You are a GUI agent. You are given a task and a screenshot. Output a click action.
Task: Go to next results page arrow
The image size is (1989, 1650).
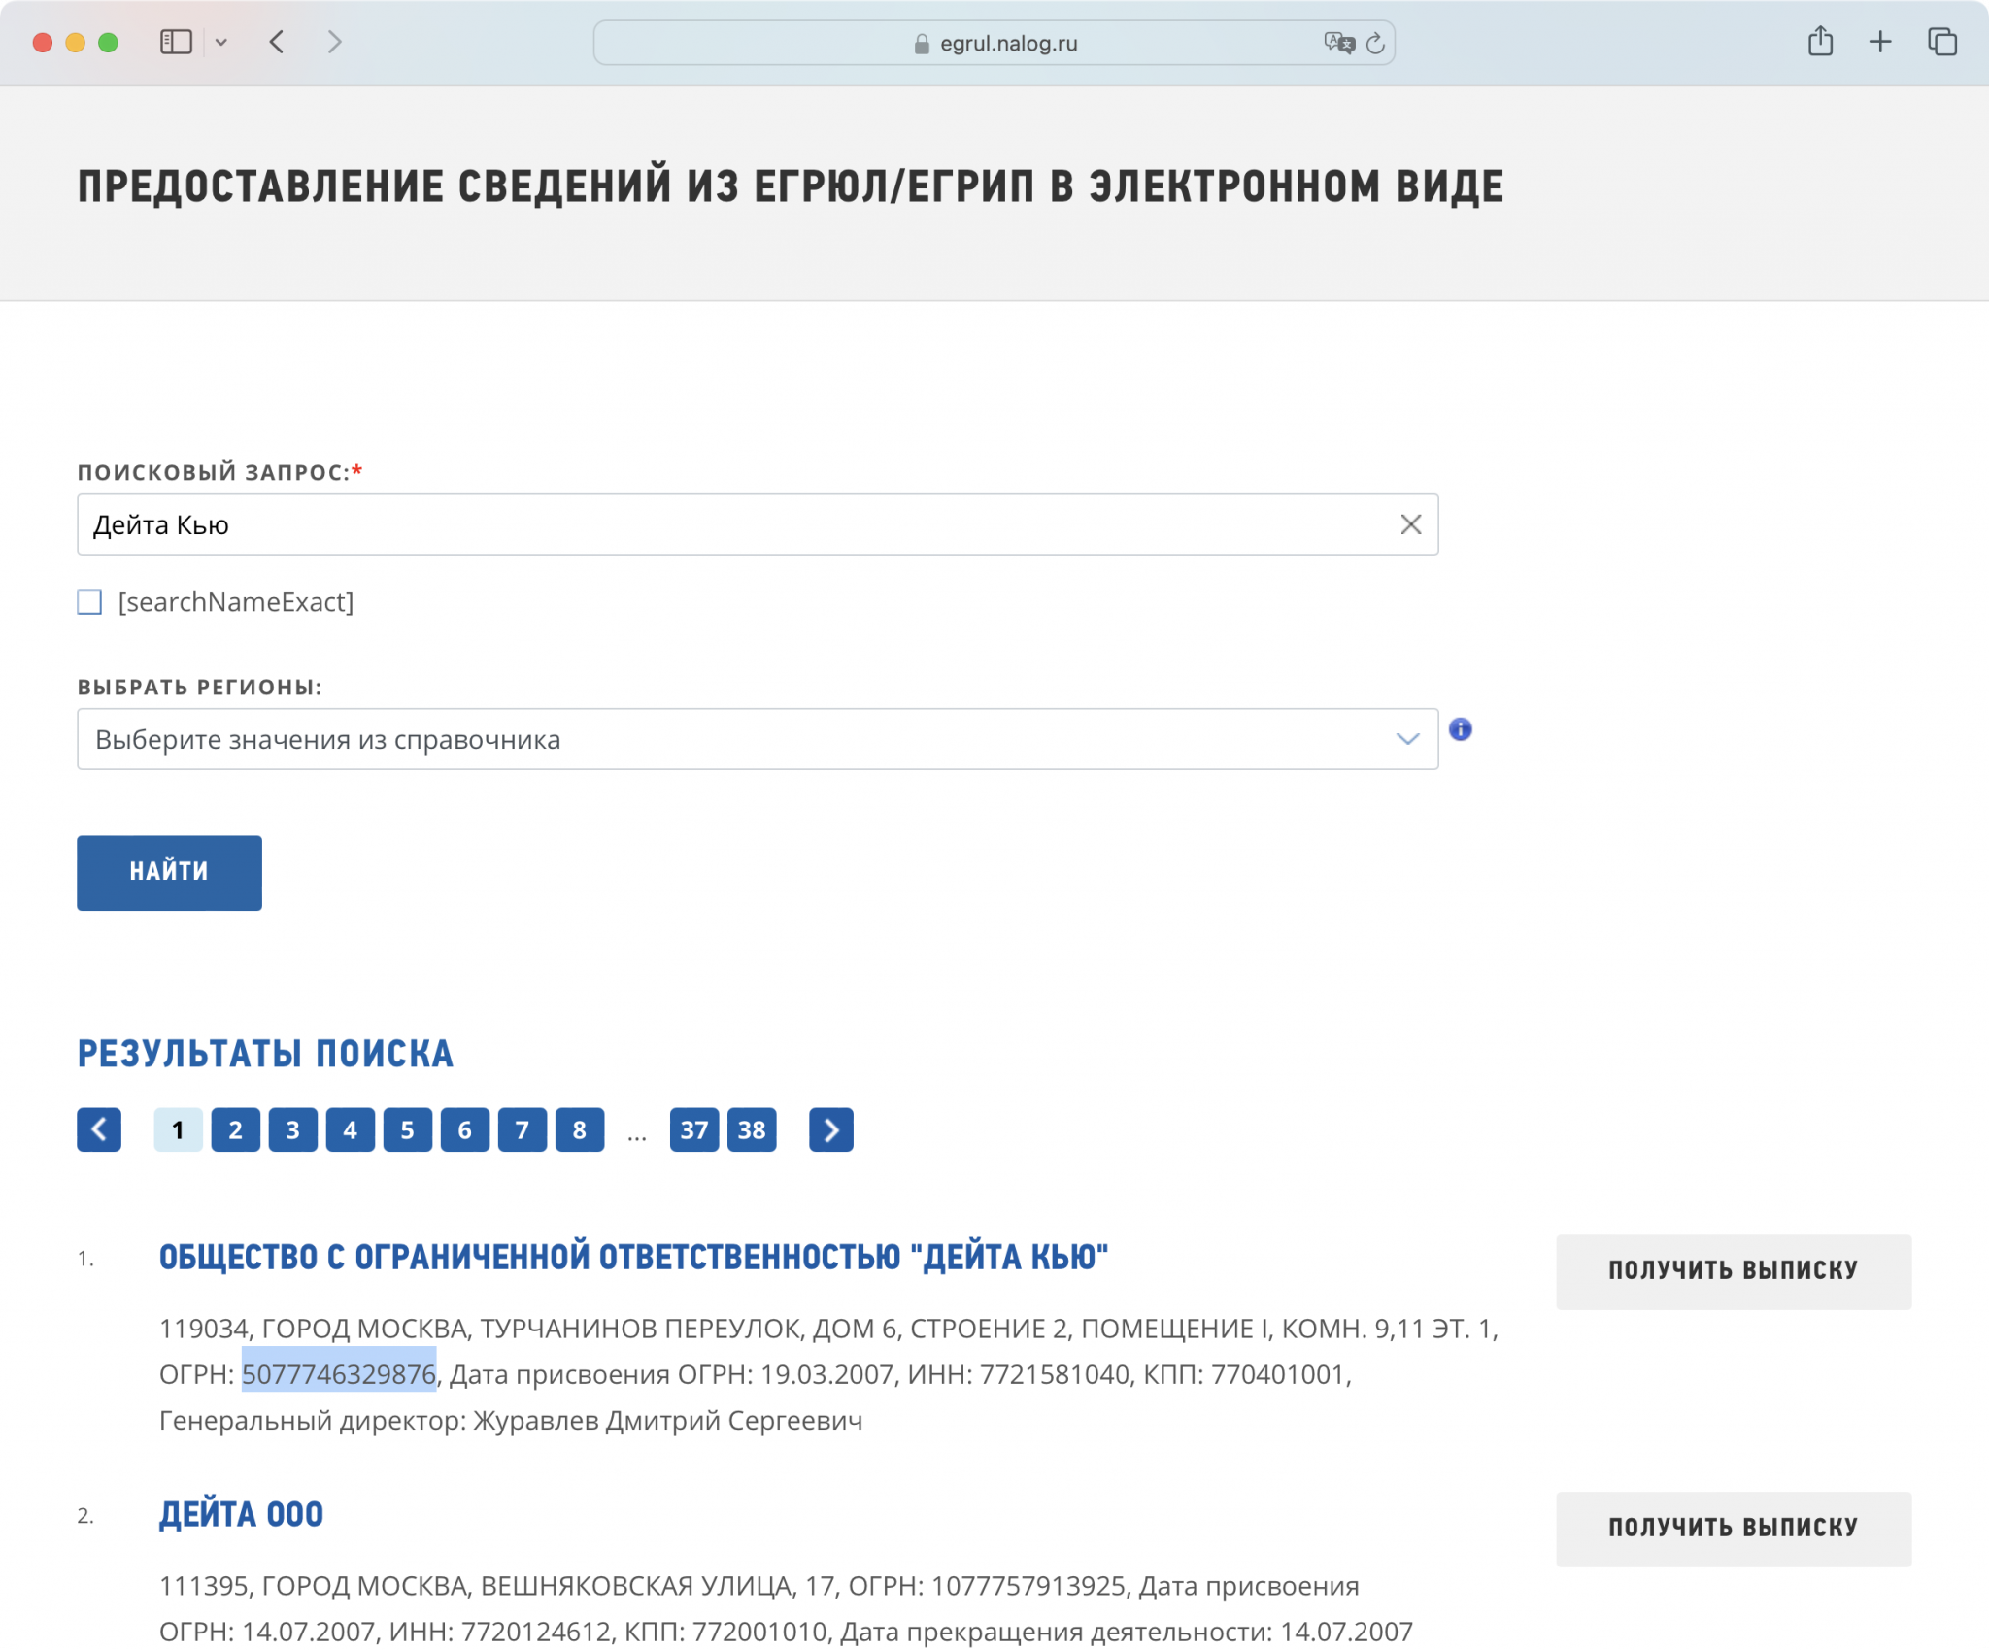pyautogui.click(x=830, y=1129)
